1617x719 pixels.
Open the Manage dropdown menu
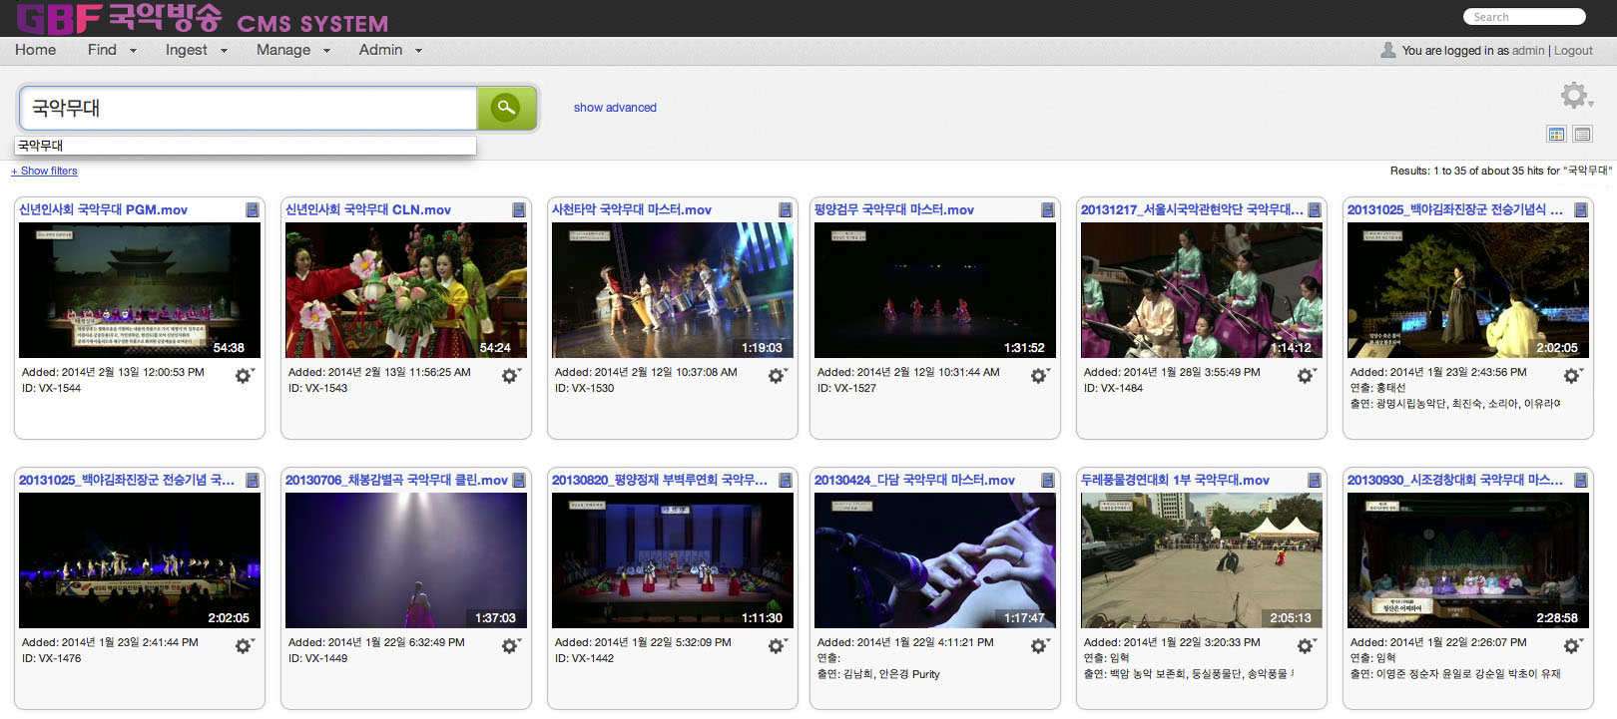(x=292, y=50)
